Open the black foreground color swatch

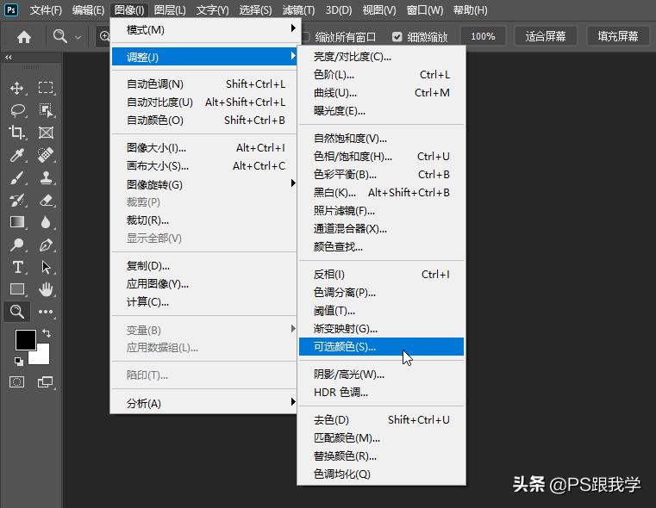24,339
